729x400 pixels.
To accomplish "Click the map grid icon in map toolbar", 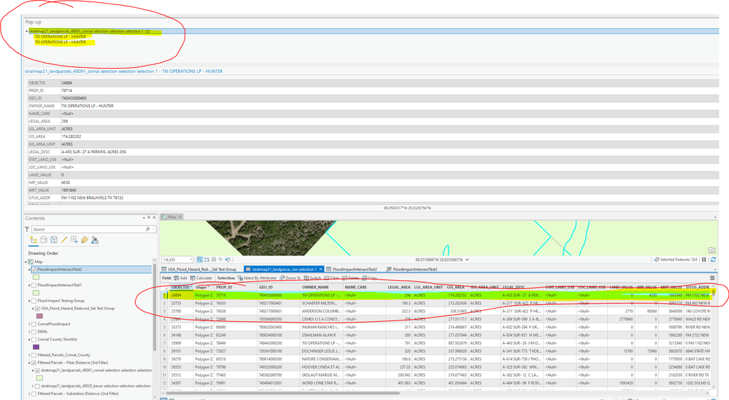I will 207,260.
